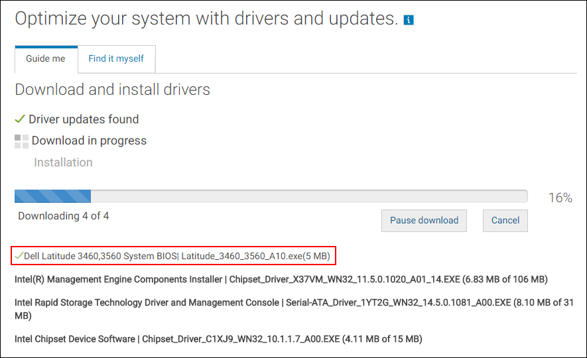The image size is (587, 358).
Task: Click the Downloading 4 of 4 status
Action: (x=64, y=216)
